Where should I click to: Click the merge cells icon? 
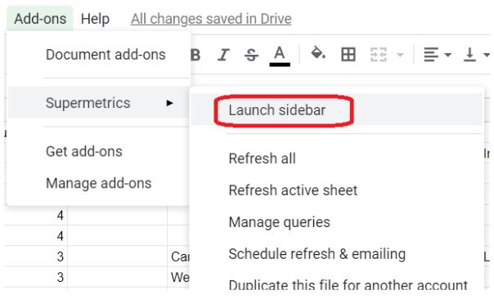tap(378, 55)
